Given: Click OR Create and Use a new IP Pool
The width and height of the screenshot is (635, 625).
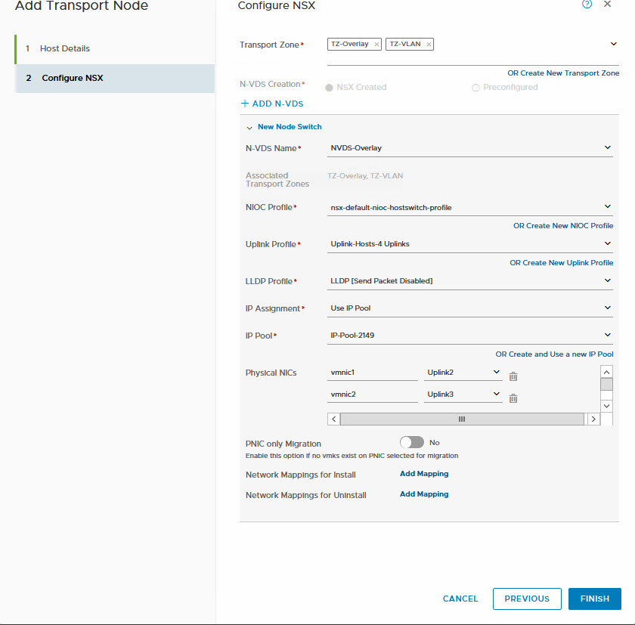Looking at the screenshot, I should tap(554, 354).
